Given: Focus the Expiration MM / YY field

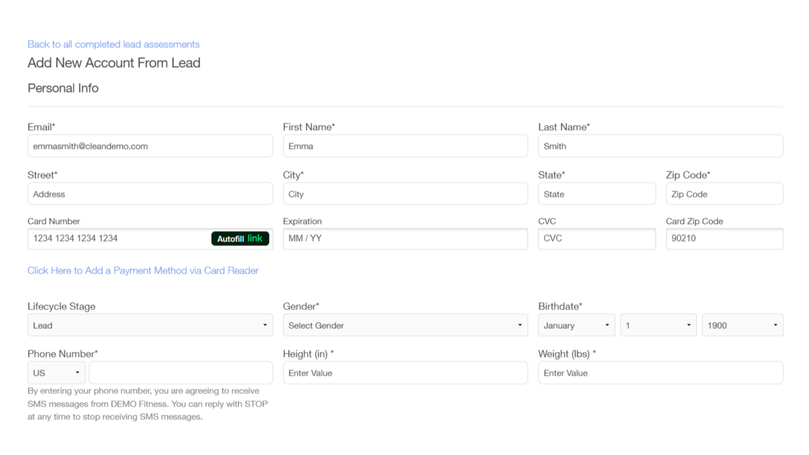Looking at the screenshot, I should point(405,238).
